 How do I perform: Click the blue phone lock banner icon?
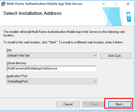(129, 17)
